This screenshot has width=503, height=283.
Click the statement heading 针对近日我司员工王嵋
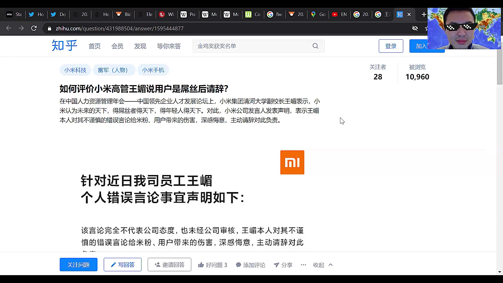pos(146,181)
